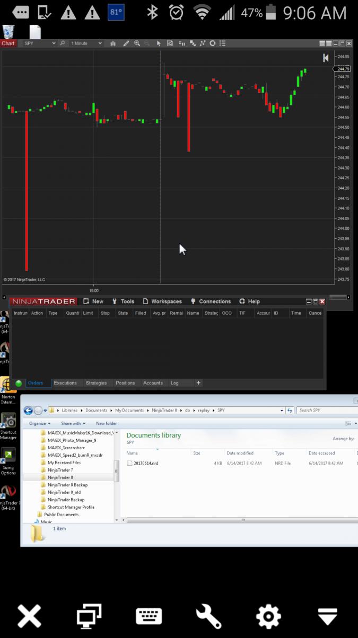Click the green connection status indicator

19,383
